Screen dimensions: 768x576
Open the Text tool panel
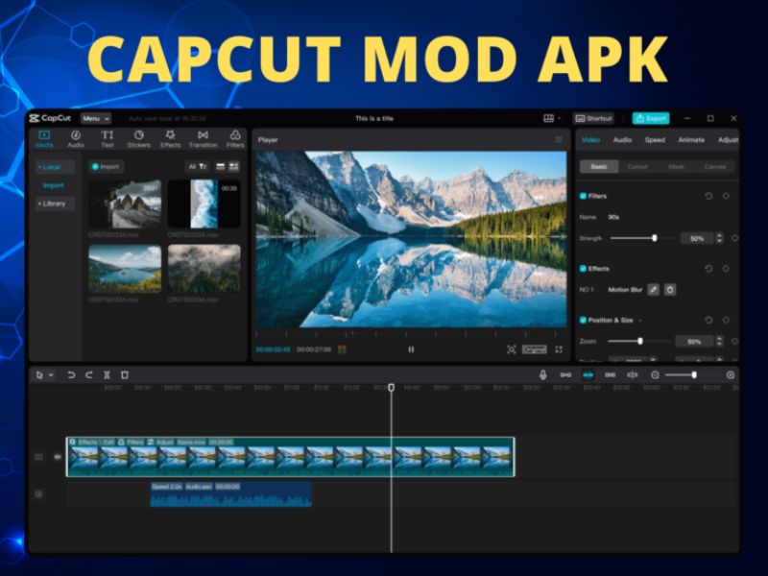click(x=108, y=139)
